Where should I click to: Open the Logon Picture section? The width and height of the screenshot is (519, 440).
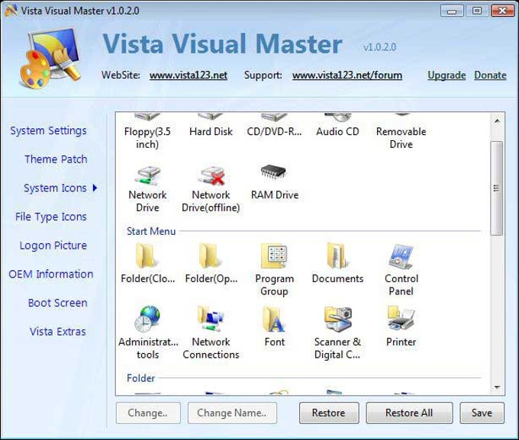point(53,246)
